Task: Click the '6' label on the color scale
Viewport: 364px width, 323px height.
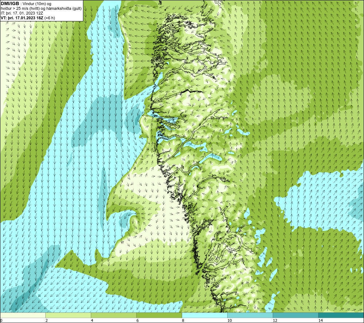Action: tap(138, 320)
